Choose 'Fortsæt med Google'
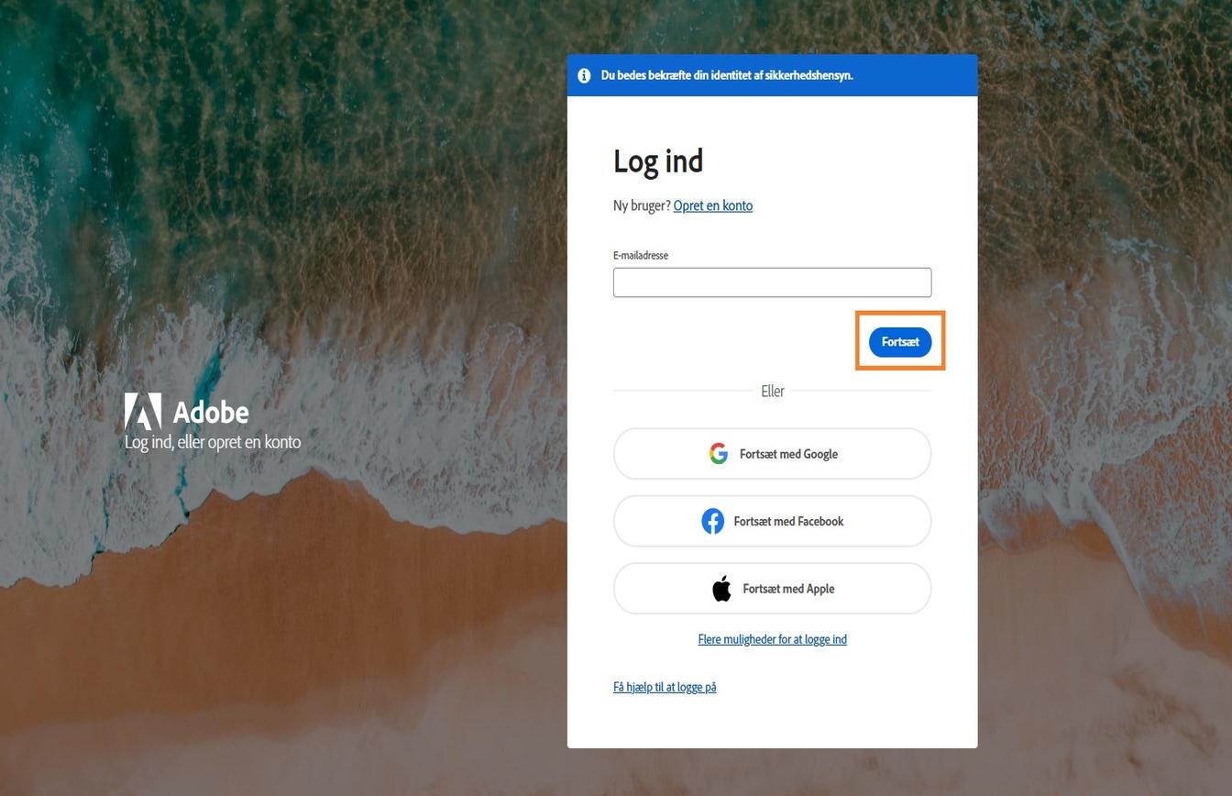 click(772, 453)
